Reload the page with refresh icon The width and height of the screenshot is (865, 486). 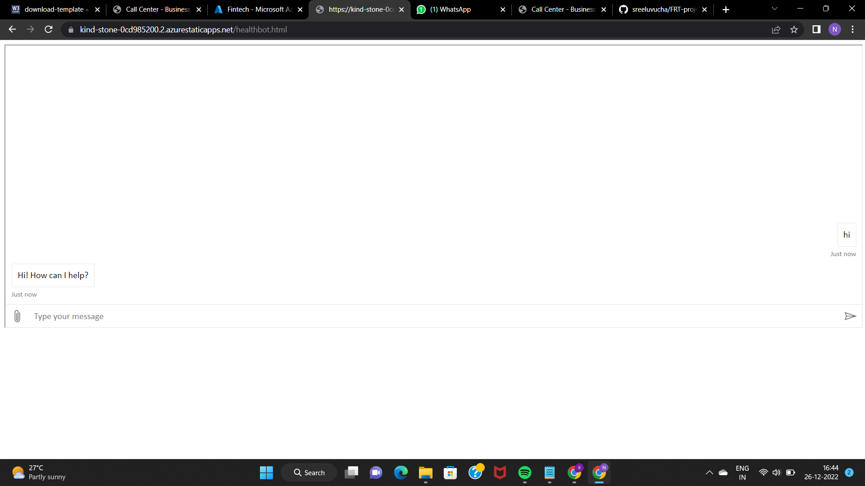pyautogui.click(x=49, y=30)
